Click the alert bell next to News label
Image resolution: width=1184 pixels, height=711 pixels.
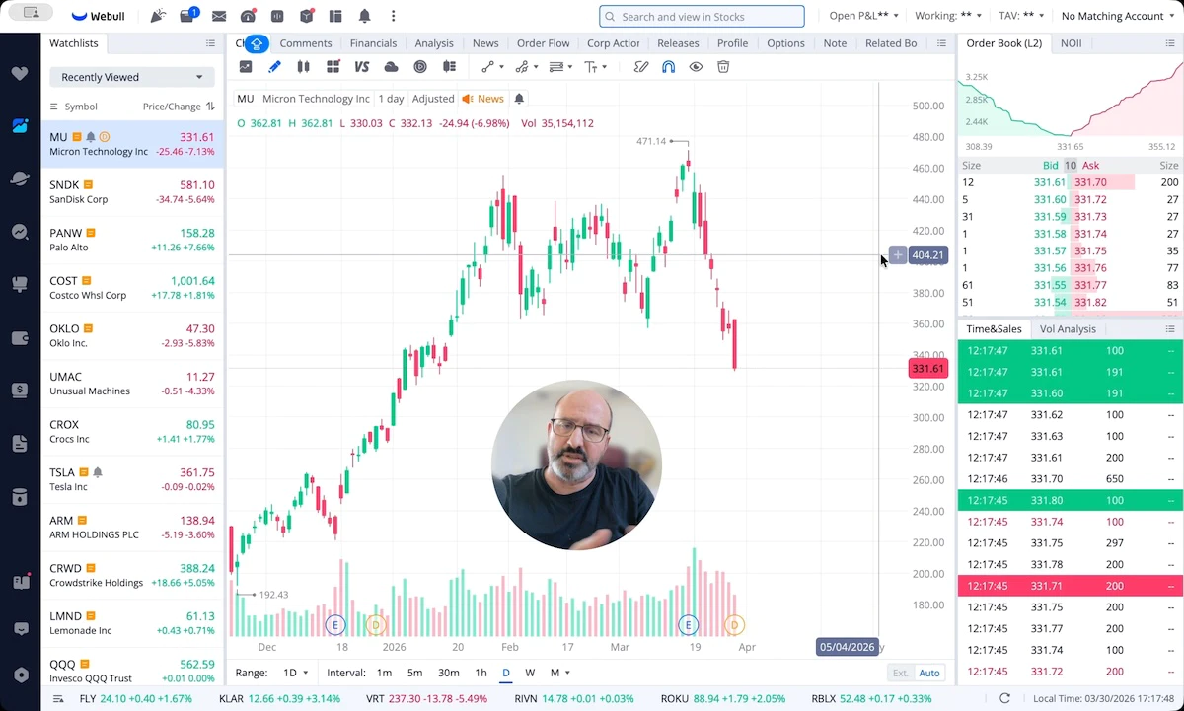[x=520, y=99]
